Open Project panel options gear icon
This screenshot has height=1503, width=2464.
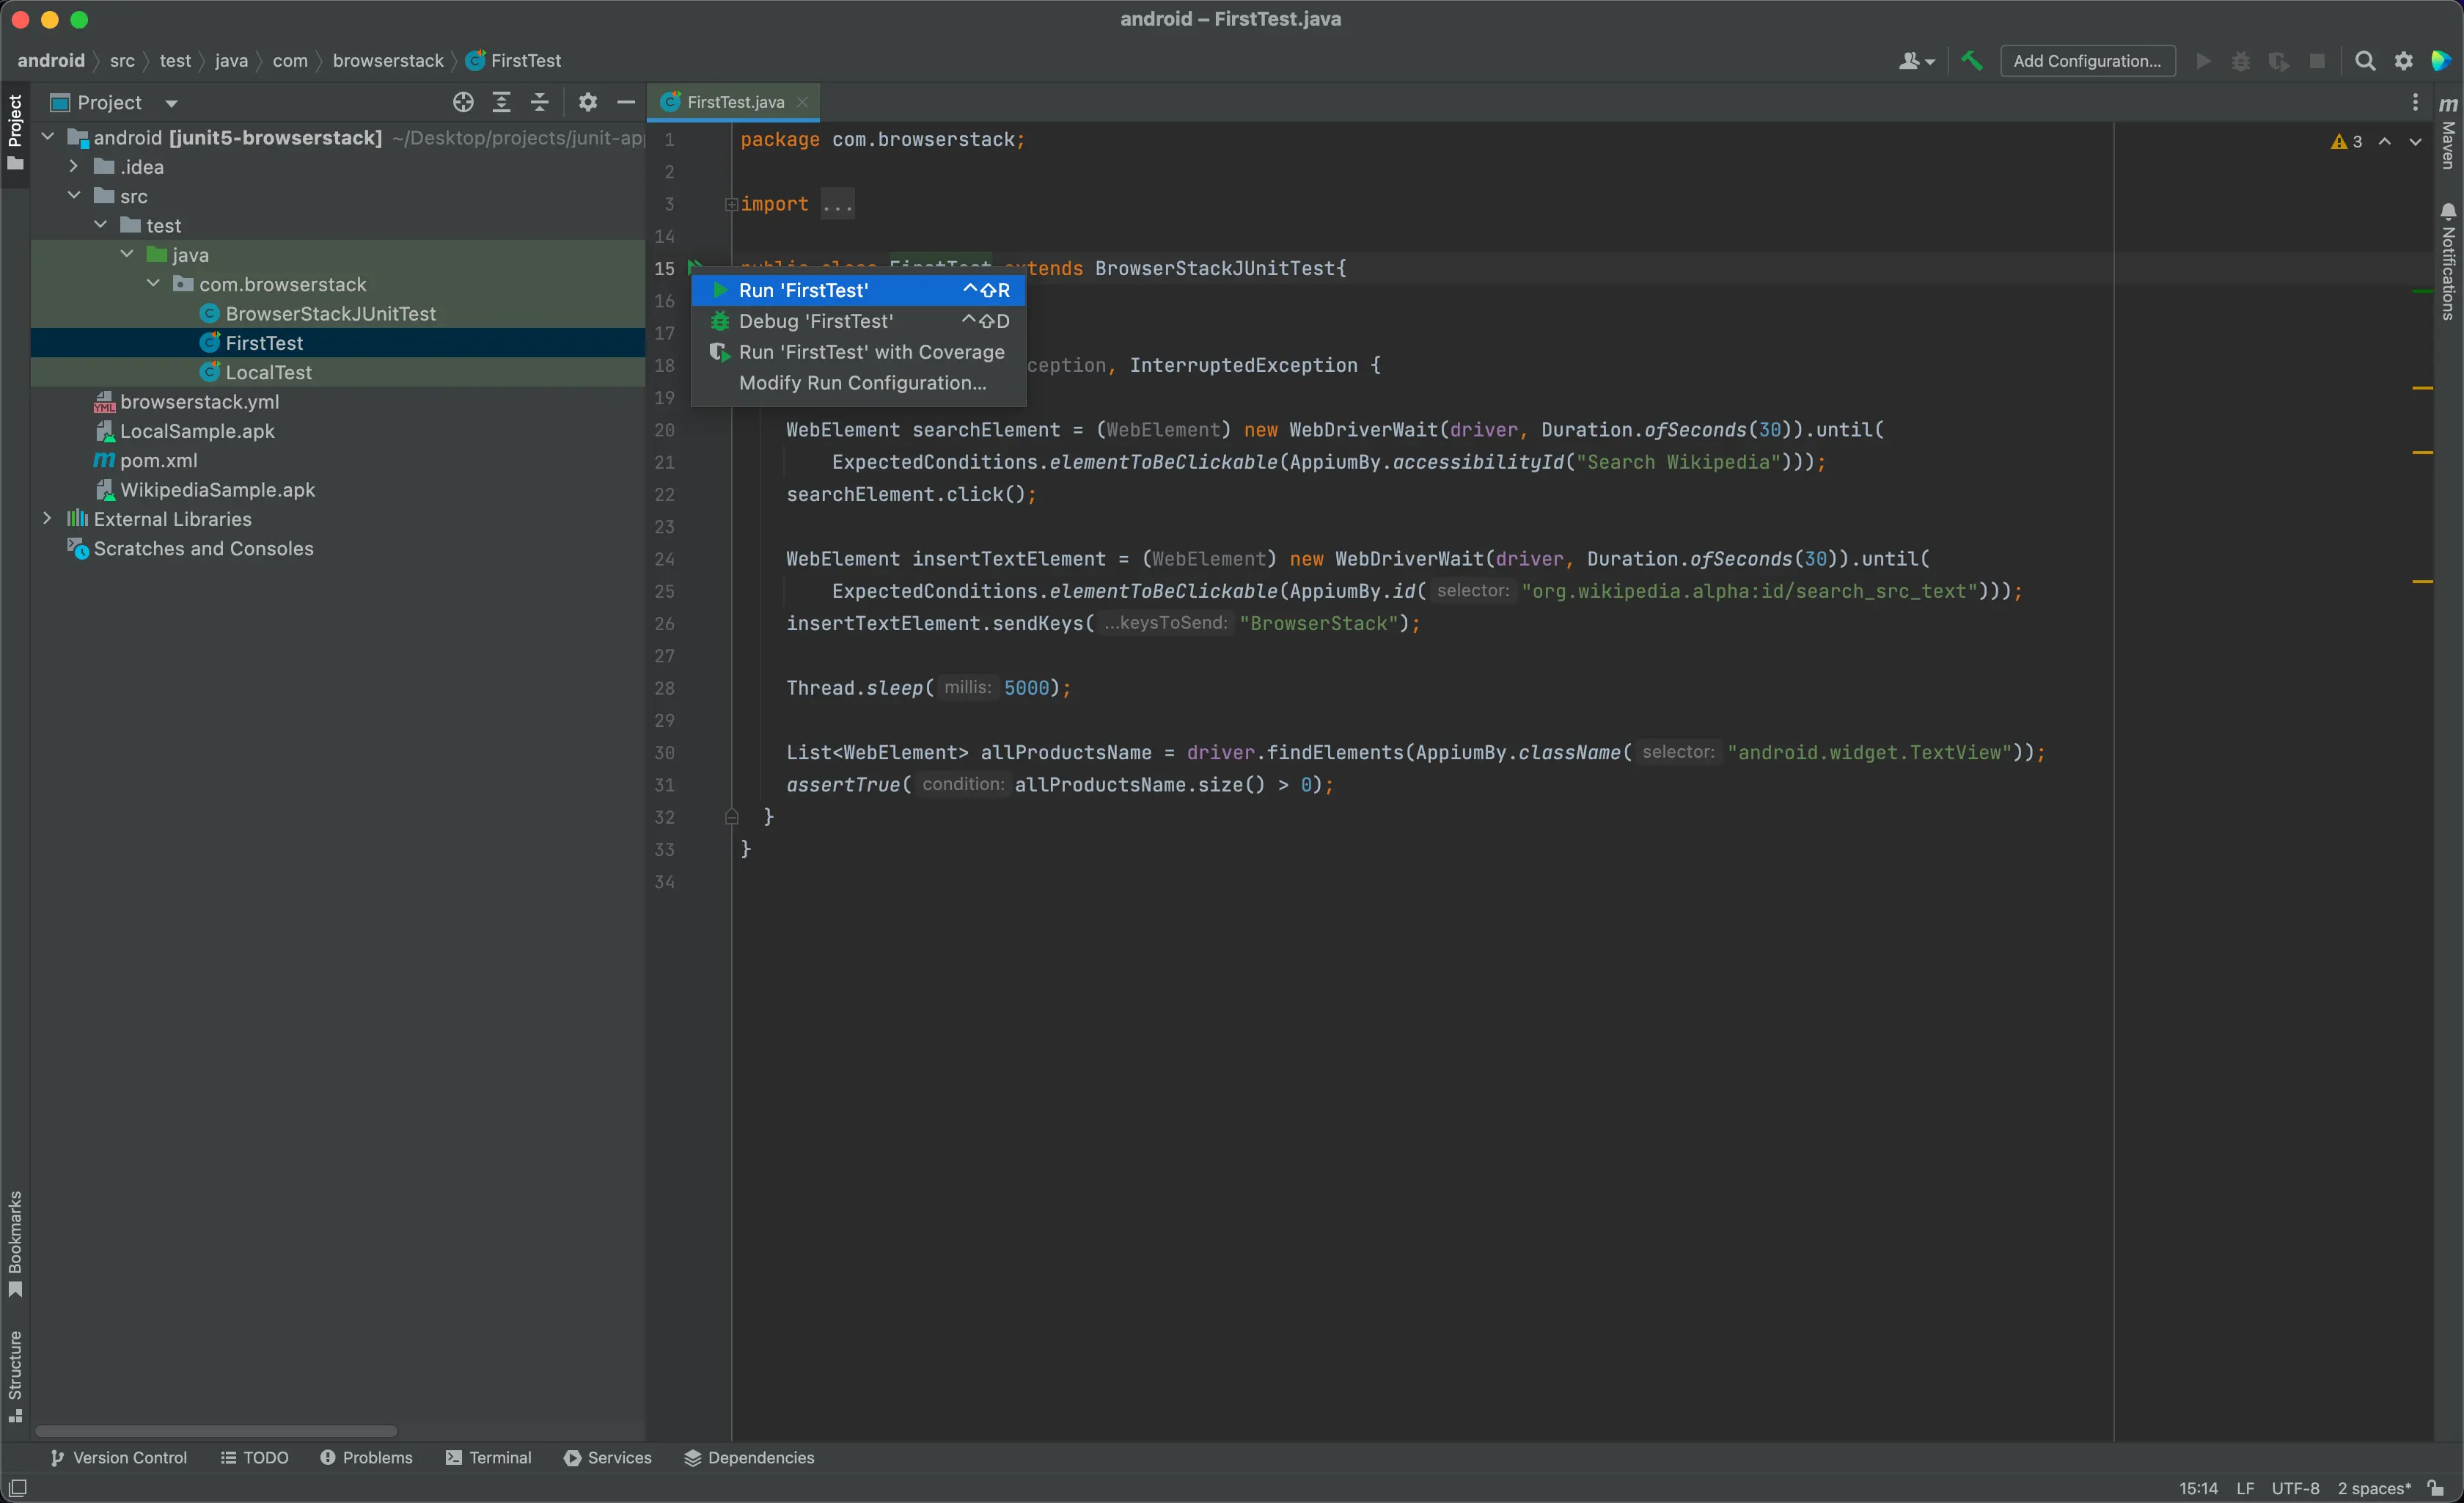[x=587, y=102]
